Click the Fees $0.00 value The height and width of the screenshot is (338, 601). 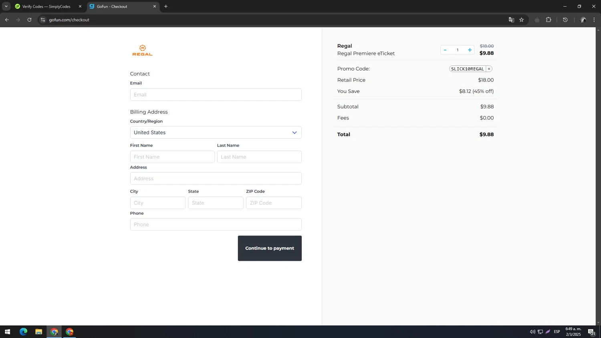click(x=487, y=118)
